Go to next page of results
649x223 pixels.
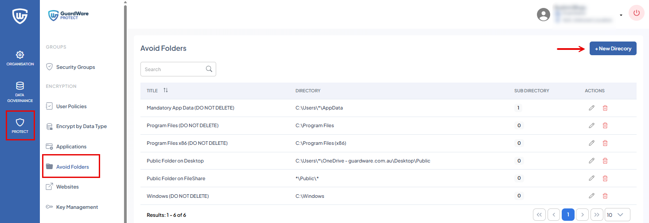click(583, 215)
